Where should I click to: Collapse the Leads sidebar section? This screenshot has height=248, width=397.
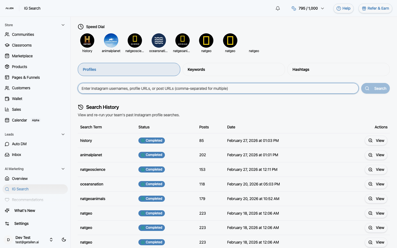coord(63,134)
